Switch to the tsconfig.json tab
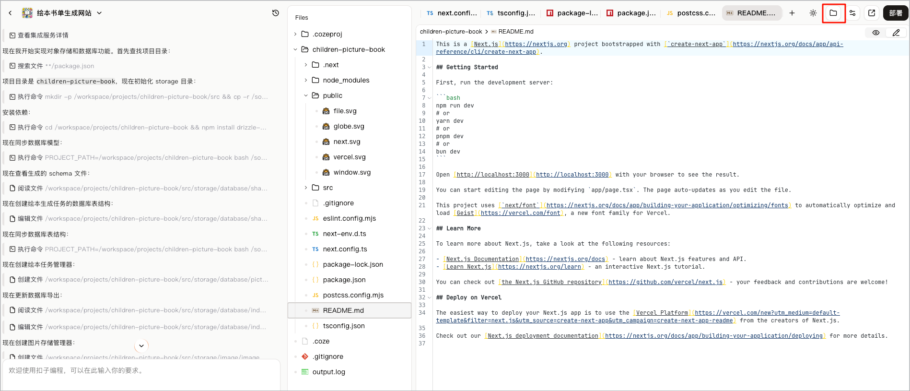The width and height of the screenshot is (910, 391). pos(511,13)
